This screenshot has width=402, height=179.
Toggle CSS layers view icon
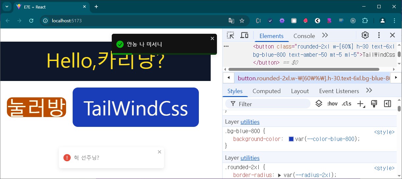[x=319, y=104]
